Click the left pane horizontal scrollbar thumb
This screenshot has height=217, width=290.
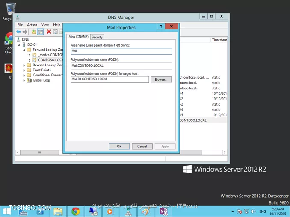tap(39, 152)
